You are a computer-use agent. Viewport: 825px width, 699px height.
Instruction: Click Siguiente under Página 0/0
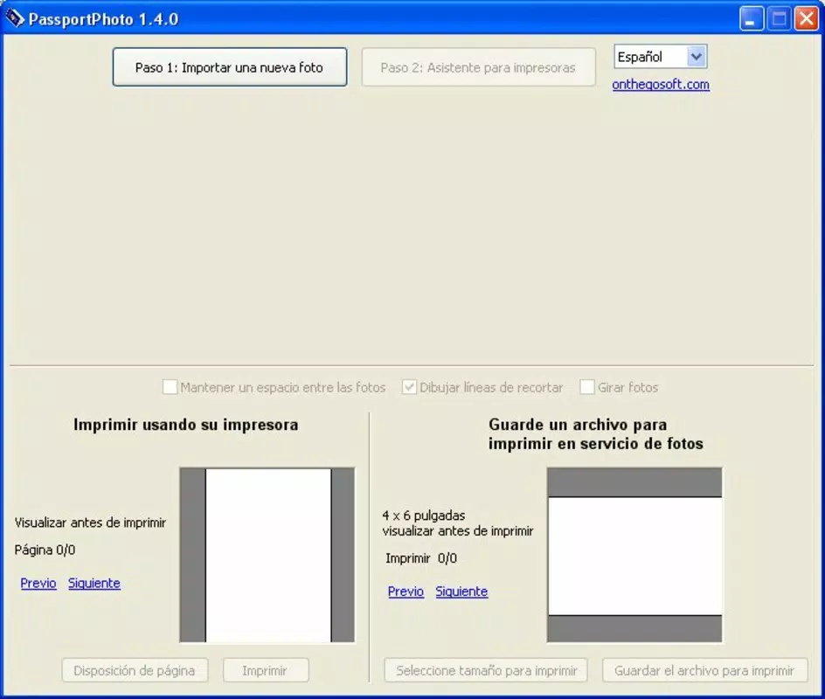point(94,583)
